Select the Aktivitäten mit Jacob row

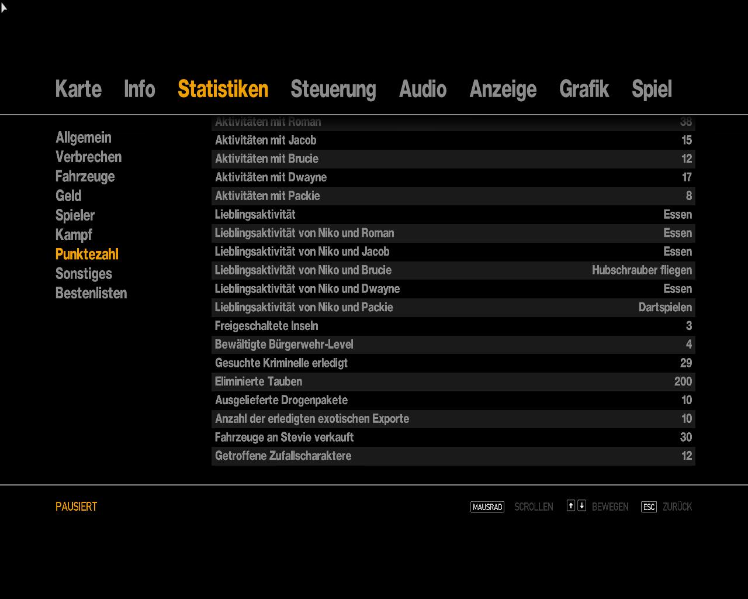pos(453,140)
